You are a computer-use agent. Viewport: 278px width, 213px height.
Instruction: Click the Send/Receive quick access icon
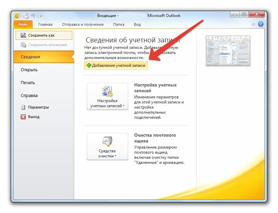tap(26, 16)
